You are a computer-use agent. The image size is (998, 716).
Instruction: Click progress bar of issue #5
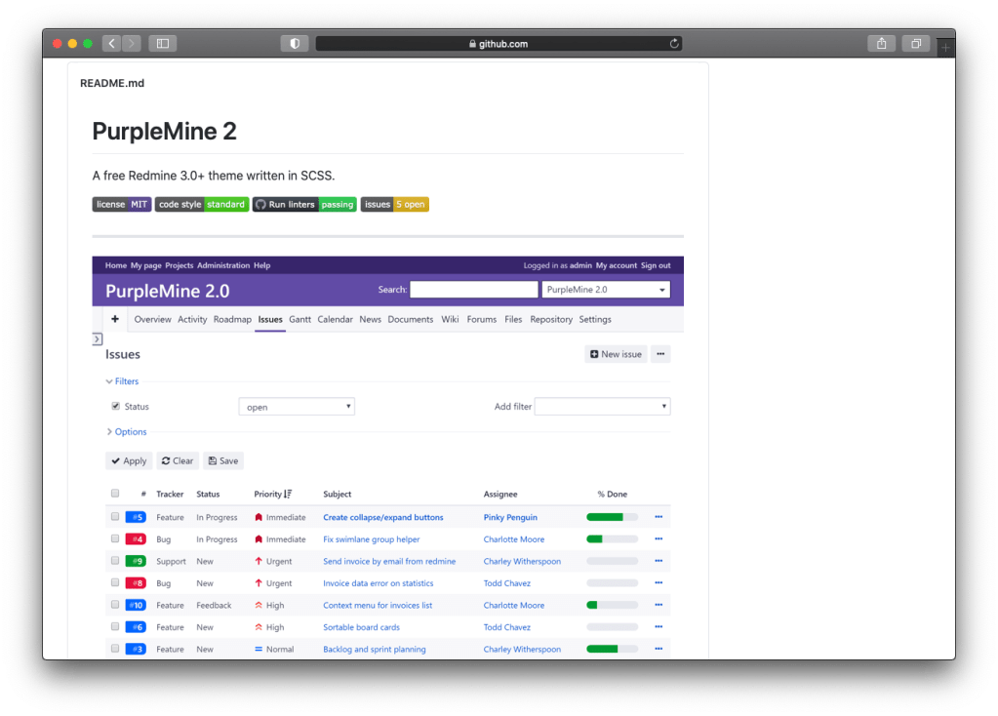(x=612, y=517)
